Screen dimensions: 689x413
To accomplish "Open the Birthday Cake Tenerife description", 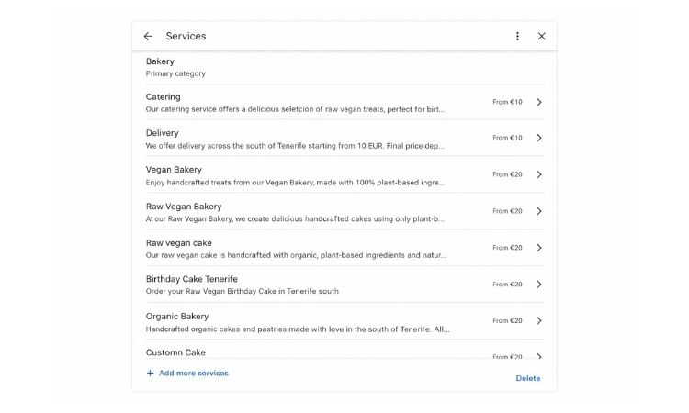I will [243, 292].
